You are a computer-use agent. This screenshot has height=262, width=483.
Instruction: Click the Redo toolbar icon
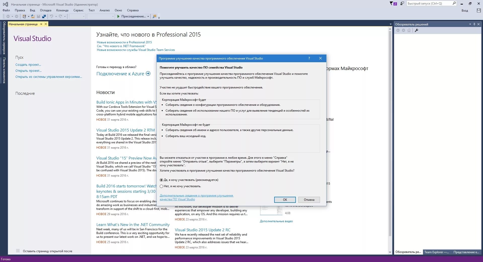click(x=60, y=16)
